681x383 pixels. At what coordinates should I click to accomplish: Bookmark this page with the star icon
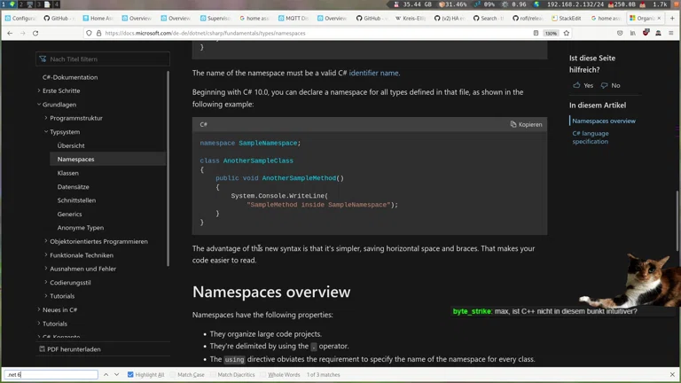[x=567, y=33]
